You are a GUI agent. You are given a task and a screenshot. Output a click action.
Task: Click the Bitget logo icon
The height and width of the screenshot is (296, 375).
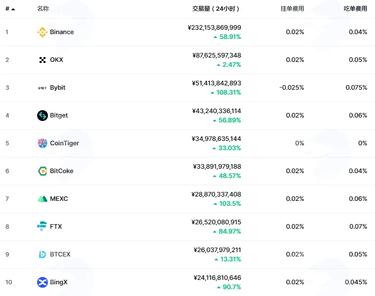43,116
